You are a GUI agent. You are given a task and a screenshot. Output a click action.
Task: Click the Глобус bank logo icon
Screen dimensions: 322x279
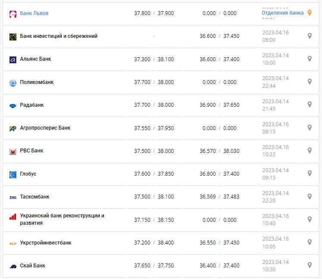[12, 174]
